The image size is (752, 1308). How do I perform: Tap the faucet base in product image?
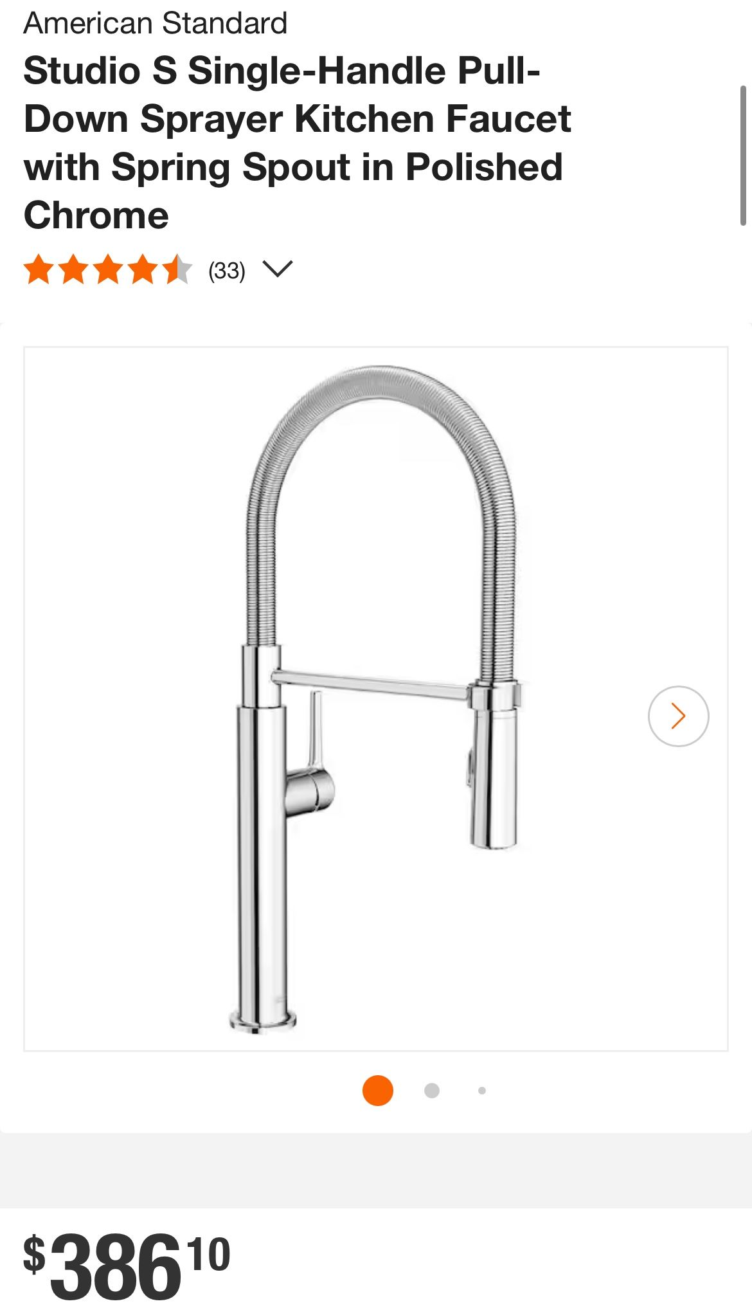pos(263,1019)
